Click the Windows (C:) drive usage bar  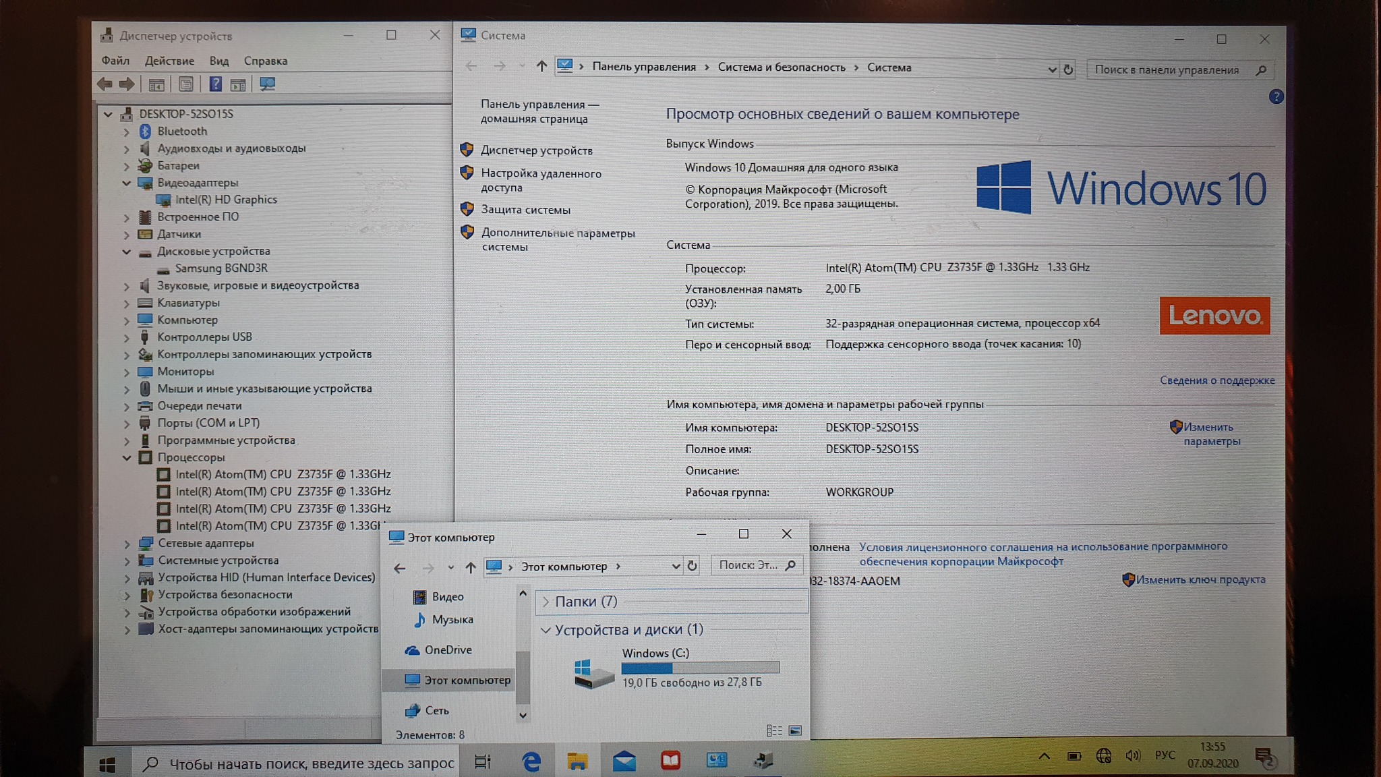tap(700, 668)
